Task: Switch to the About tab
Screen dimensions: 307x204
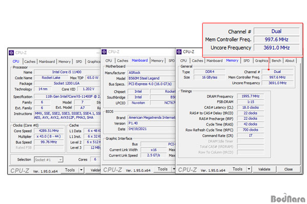Action: pyautogui.click(x=290, y=61)
